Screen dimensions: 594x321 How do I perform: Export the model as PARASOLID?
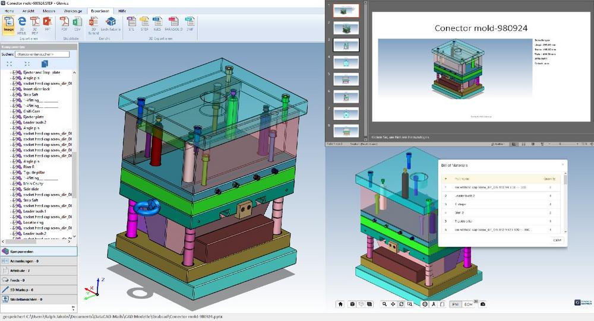click(x=173, y=24)
